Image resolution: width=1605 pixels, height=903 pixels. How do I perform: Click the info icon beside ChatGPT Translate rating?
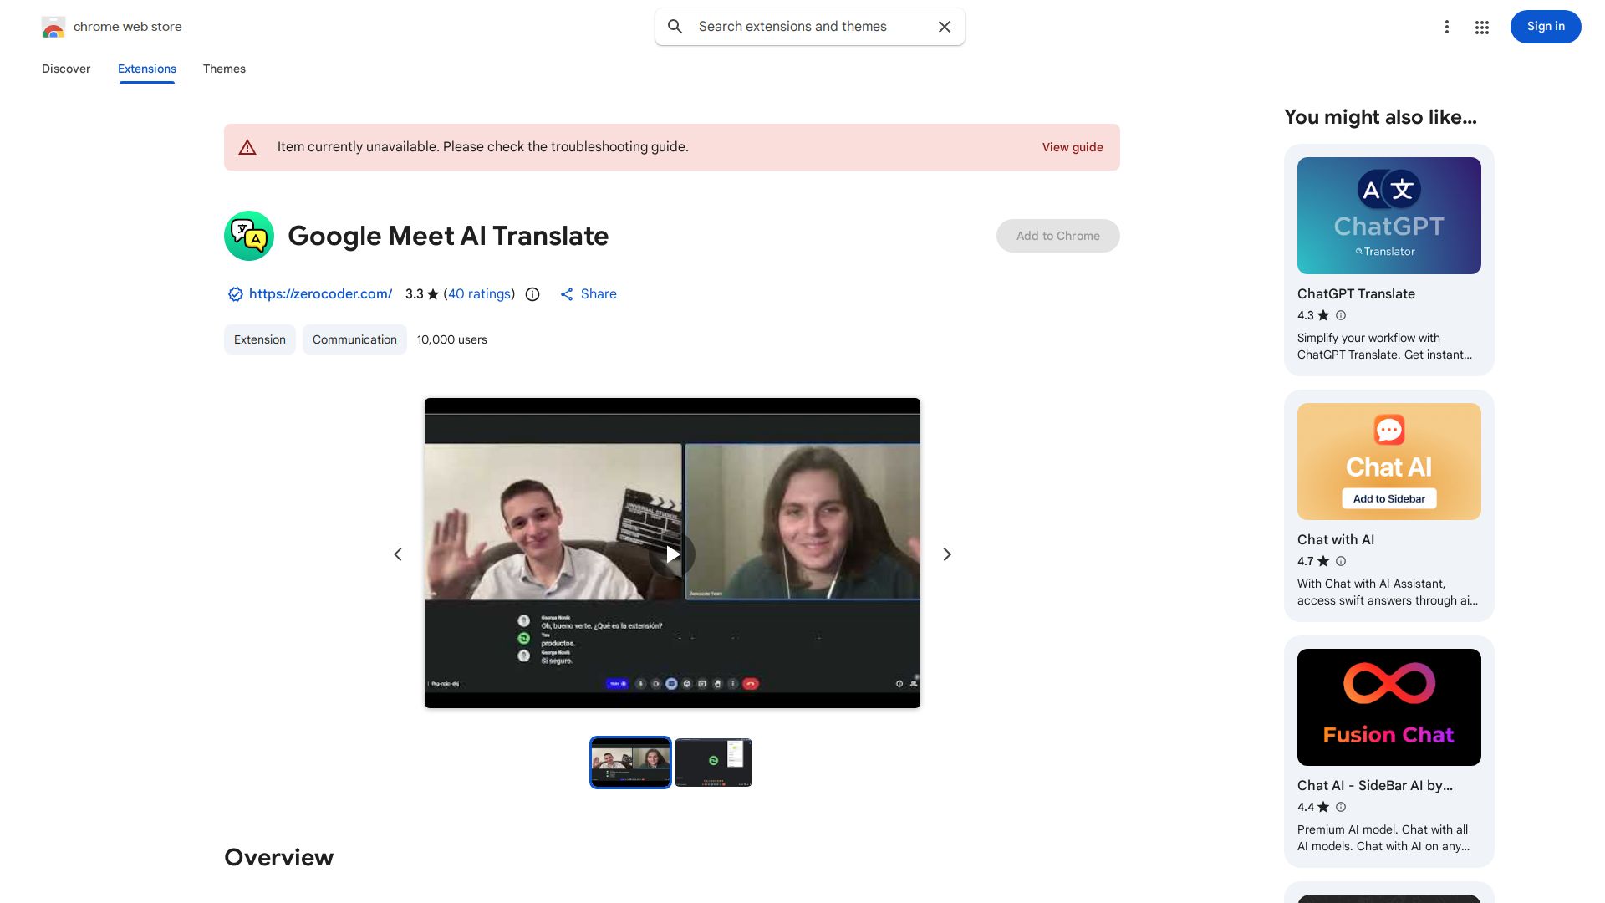(x=1340, y=315)
